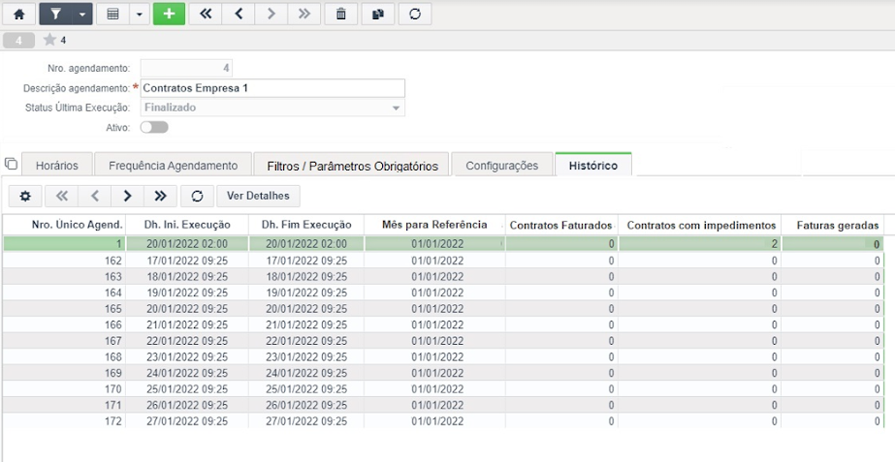
Task: Toggle the favorite star icon
Action: (49, 40)
